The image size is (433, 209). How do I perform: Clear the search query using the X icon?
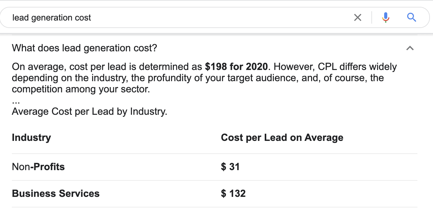point(357,17)
